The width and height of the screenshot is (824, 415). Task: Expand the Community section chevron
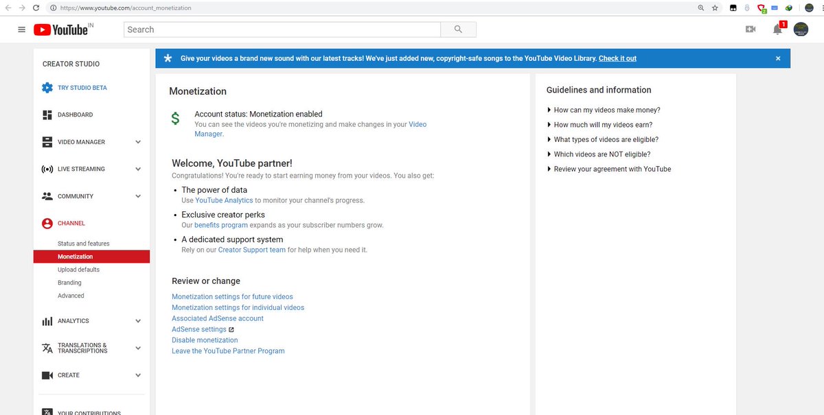pyautogui.click(x=138, y=196)
